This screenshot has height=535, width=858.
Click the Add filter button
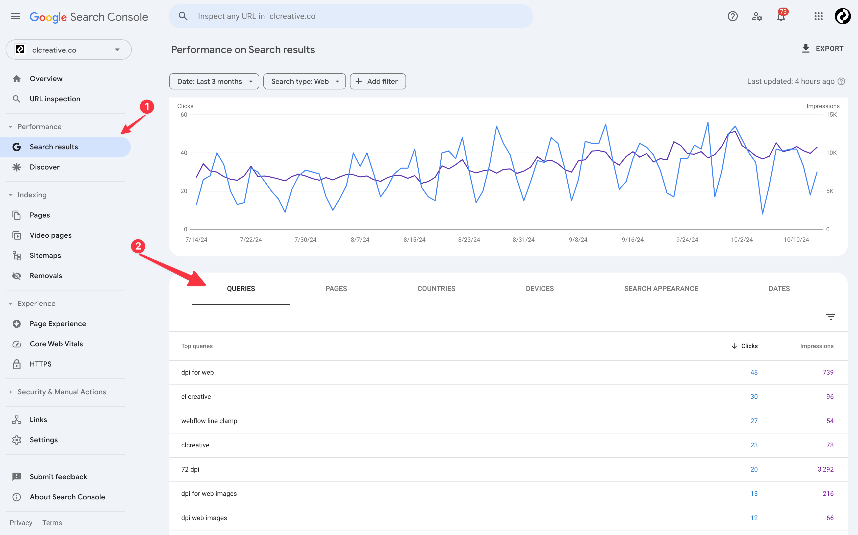coord(378,81)
